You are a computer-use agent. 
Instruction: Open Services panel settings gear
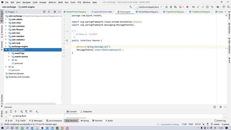pos(221,107)
